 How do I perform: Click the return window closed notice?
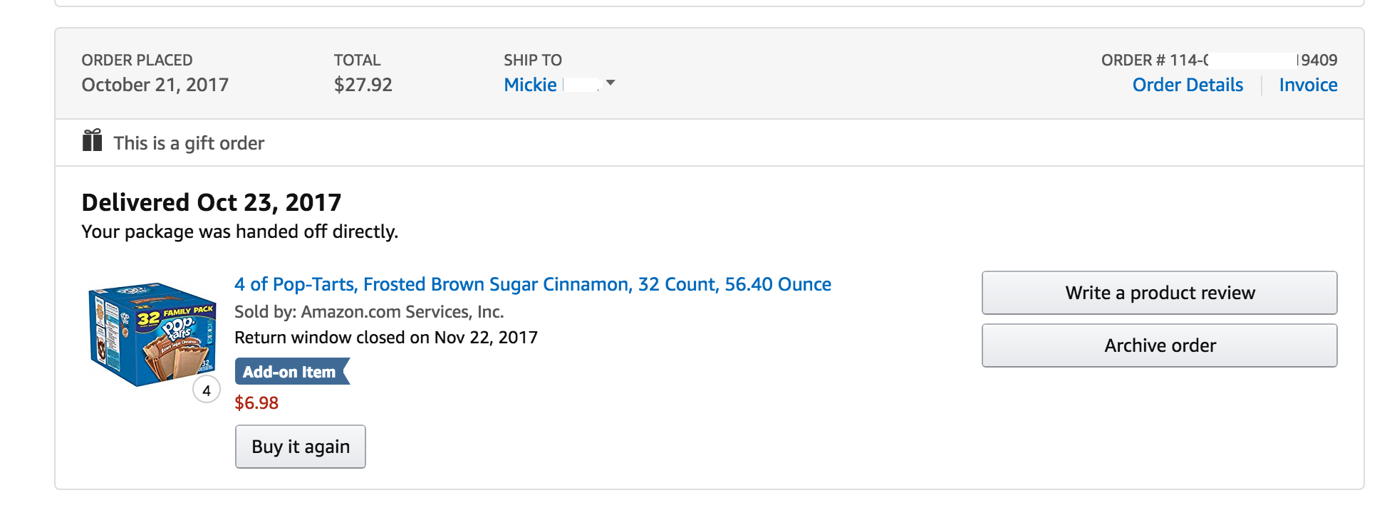386,338
